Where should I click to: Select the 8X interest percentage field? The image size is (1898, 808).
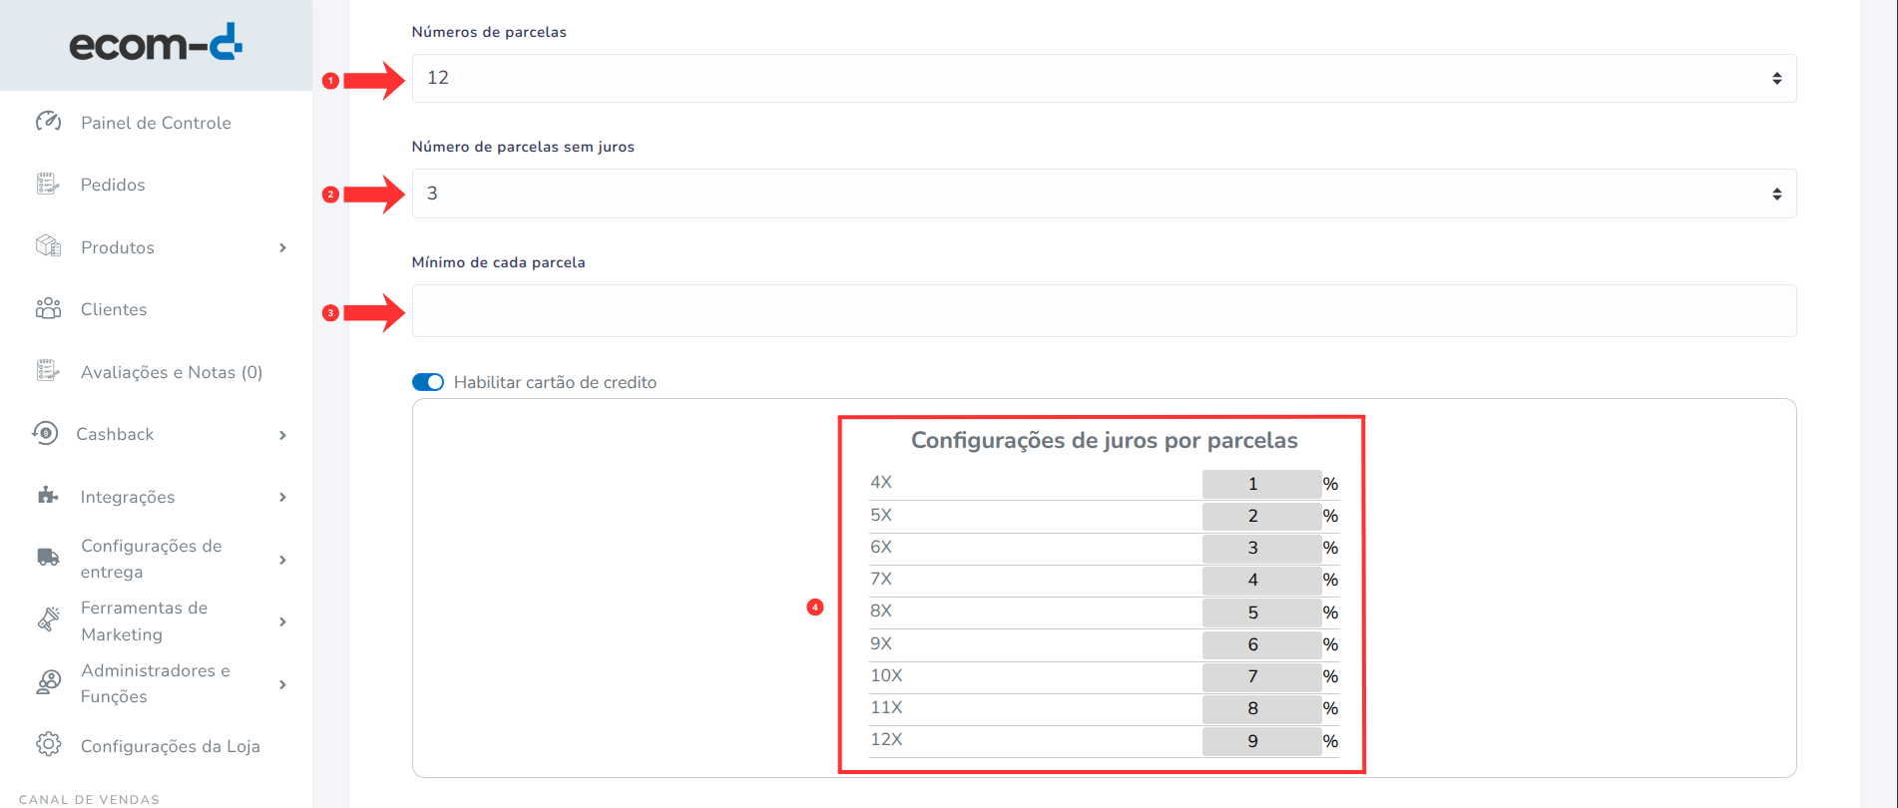click(1261, 612)
